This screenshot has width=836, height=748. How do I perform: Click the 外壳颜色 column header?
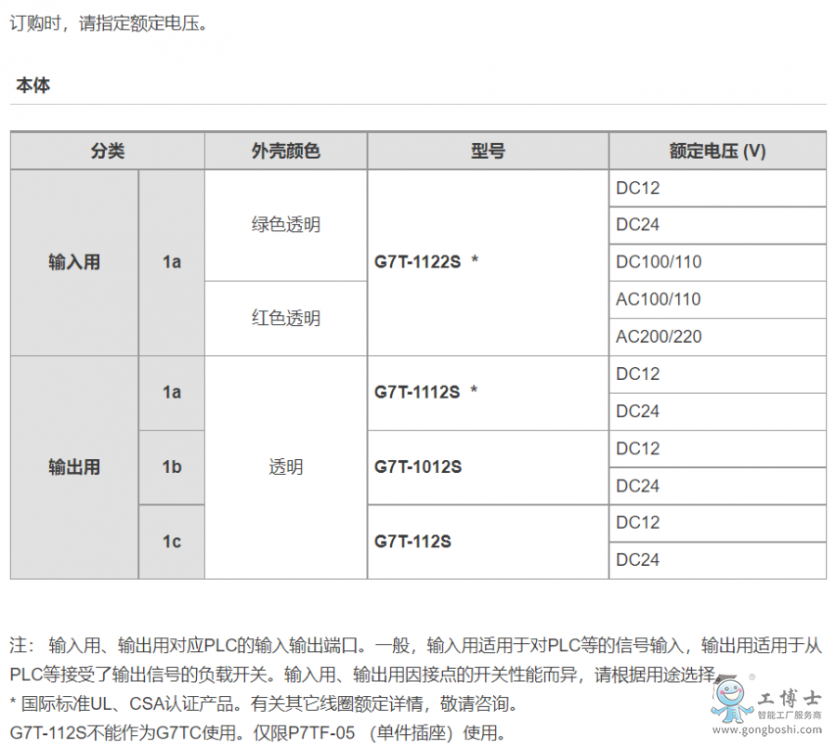pyautogui.click(x=285, y=151)
